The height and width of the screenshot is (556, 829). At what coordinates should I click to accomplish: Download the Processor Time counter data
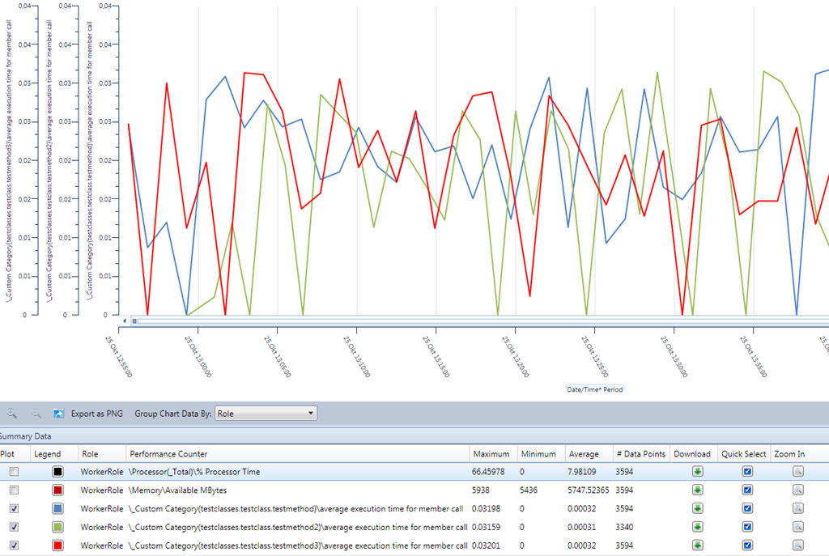pyautogui.click(x=697, y=471)
